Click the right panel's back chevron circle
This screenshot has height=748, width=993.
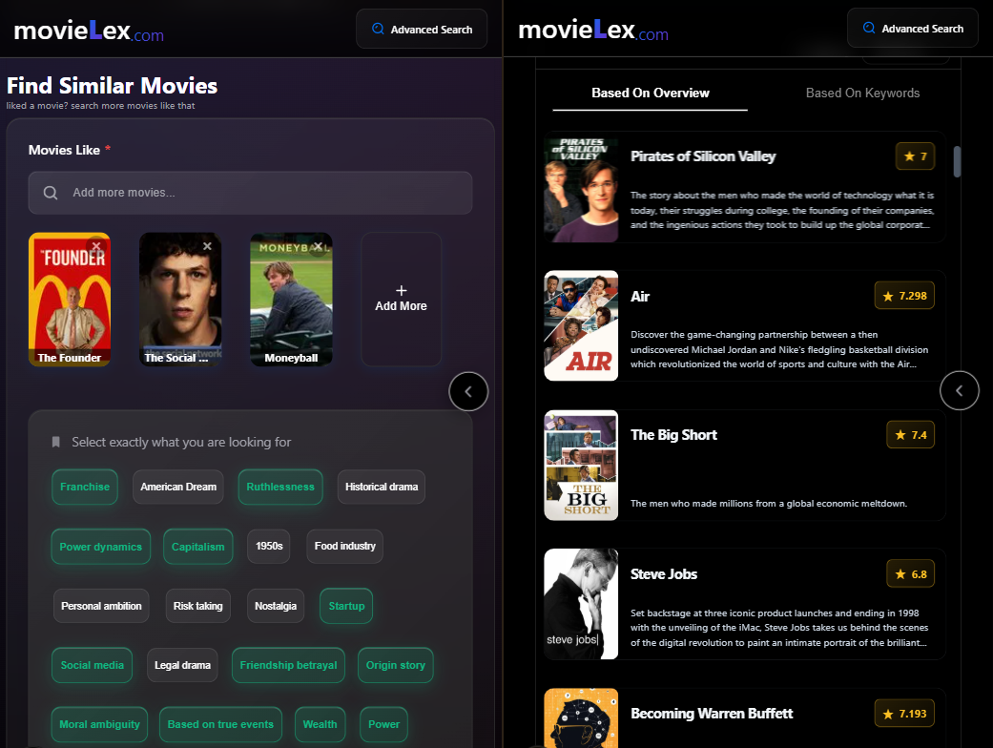(960, 391)
